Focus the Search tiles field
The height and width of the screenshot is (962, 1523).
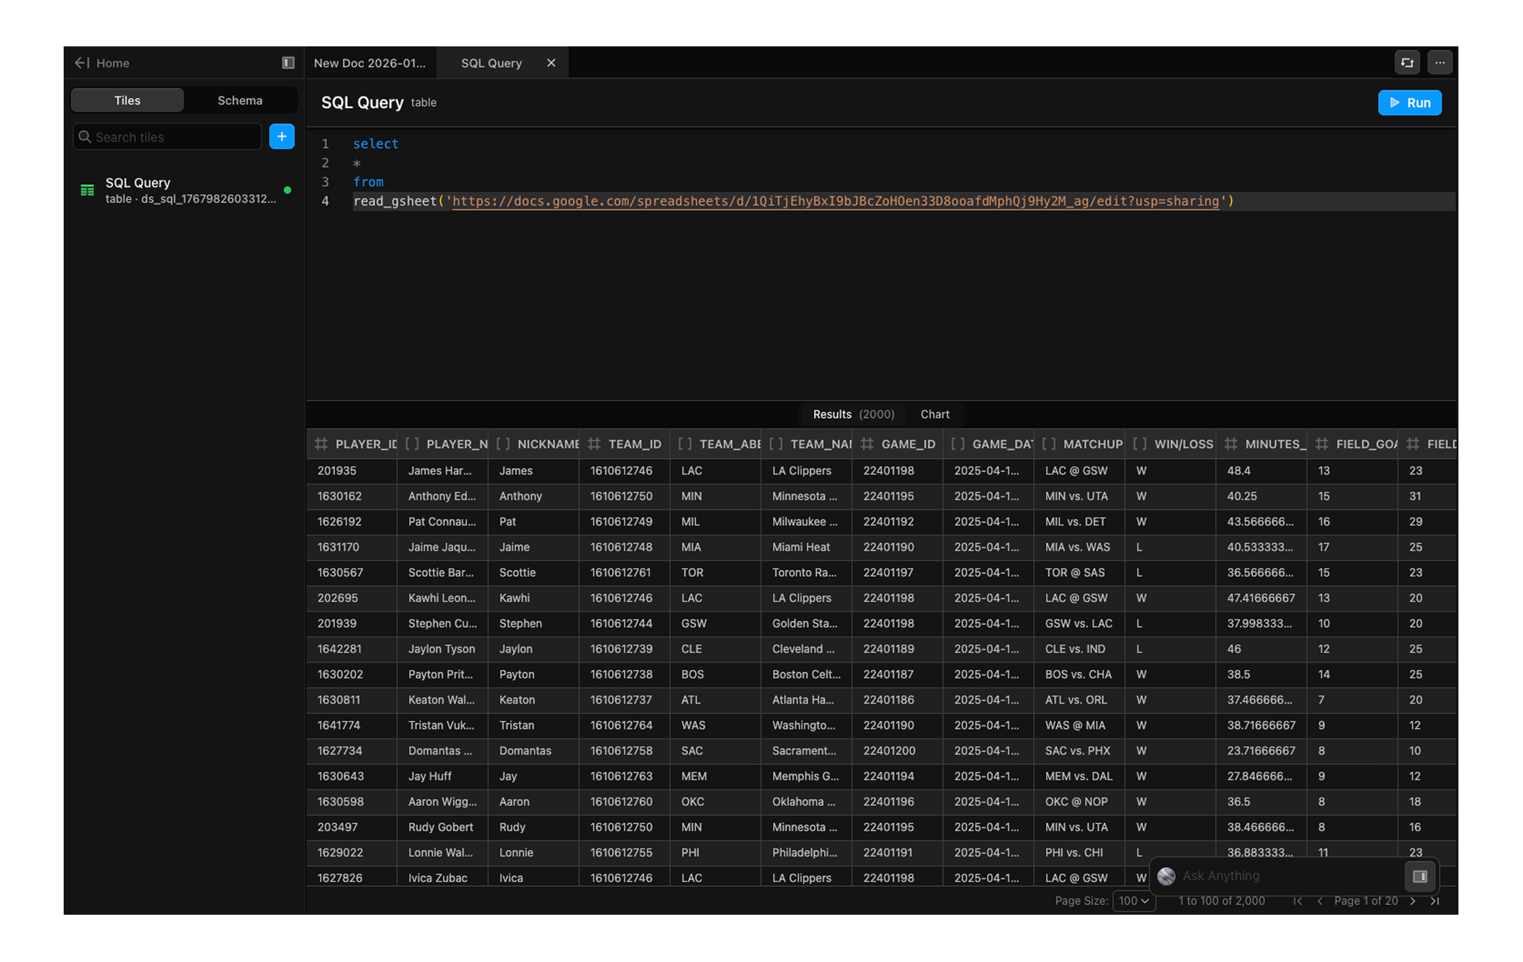tap(167, 137)
